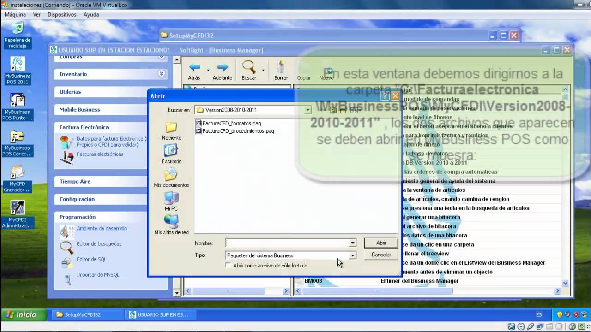Click red shield tray icon

[576, 314]
